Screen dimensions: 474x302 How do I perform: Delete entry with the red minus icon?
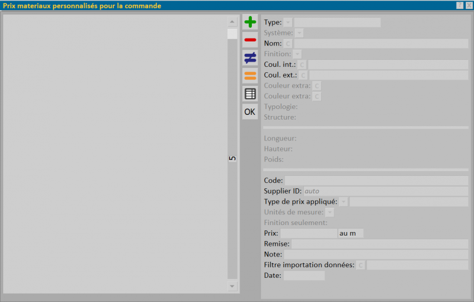[x=250, y=40]
